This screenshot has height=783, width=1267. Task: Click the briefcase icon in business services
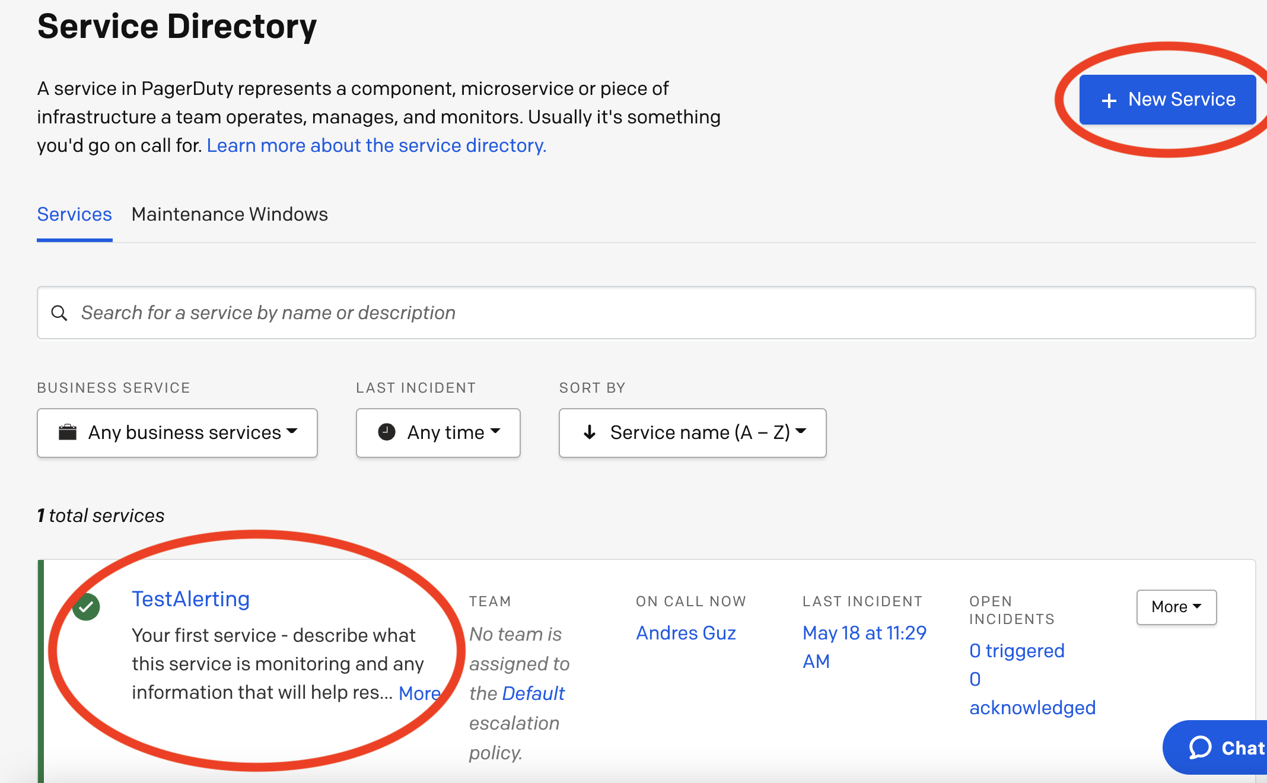coord(68,432)
